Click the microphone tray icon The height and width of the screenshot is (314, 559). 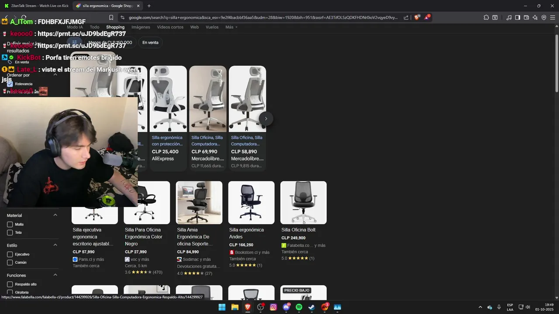(x=499, y=307)
